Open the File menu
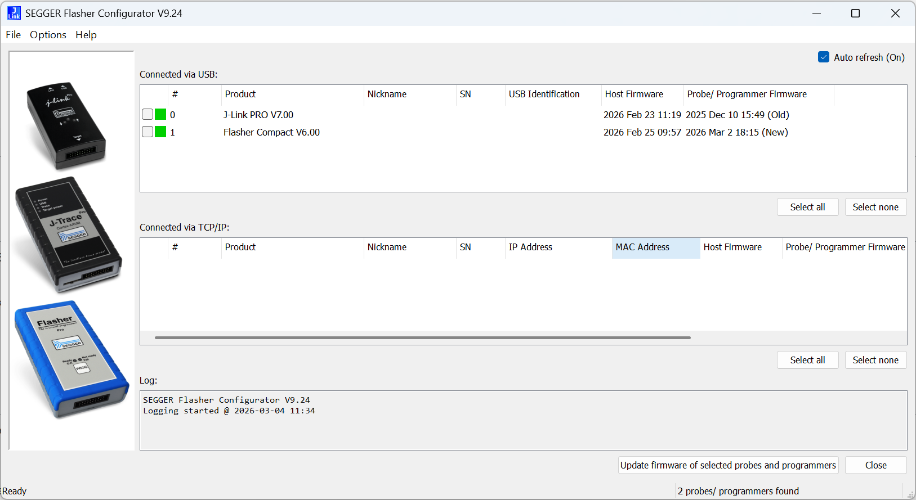This screenshot has height=500, width=916. pyautogui.click(x=13, y=35)
